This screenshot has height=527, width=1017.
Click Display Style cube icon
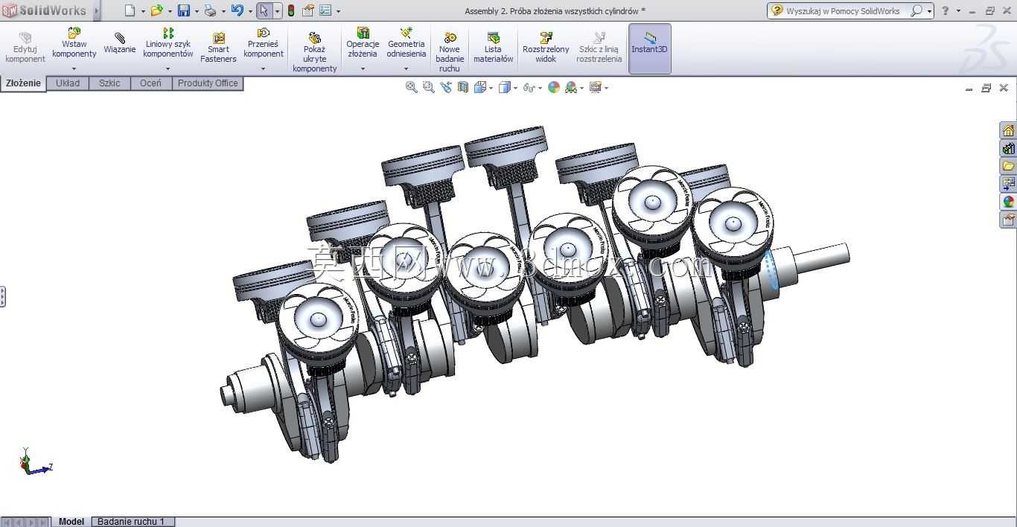pyautogui.click(x=504, y=87)
